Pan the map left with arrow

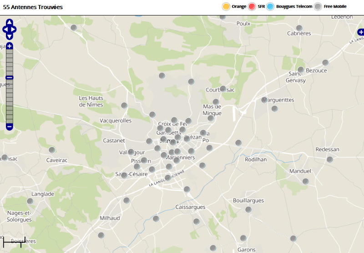(5, 30)
